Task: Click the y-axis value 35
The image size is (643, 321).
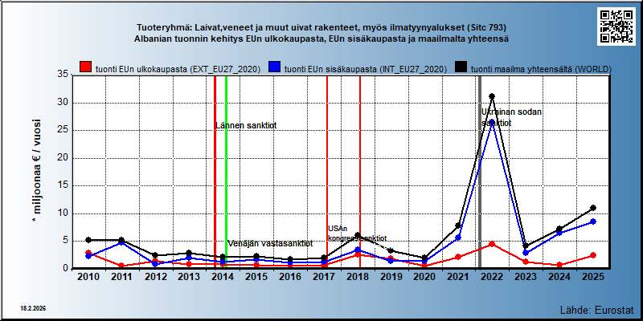Action: [63, 75]
